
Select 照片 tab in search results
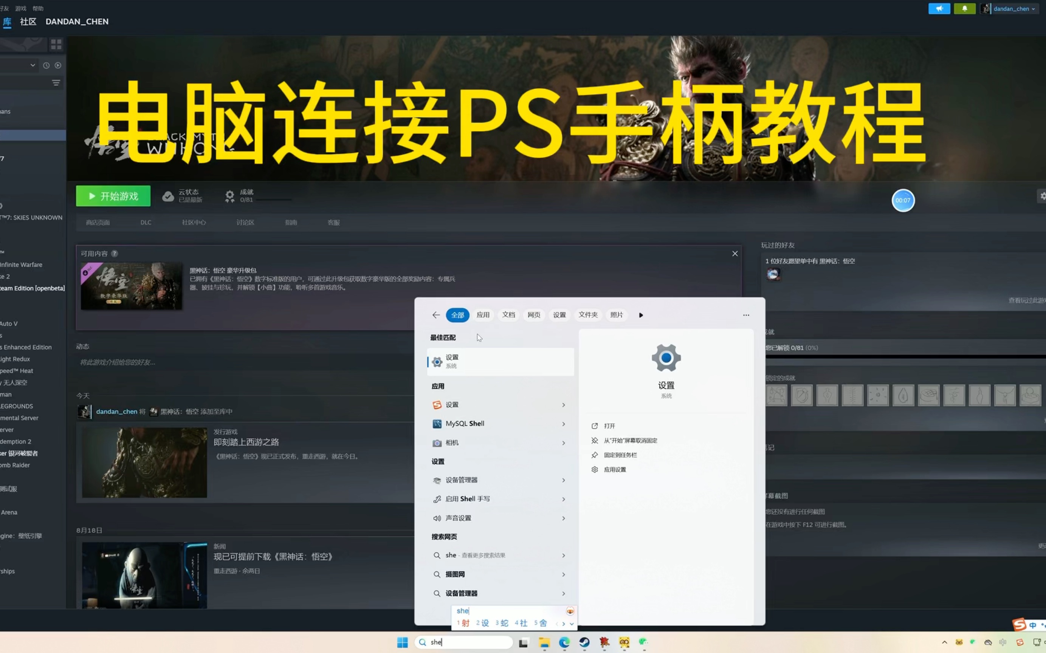coord(616,314)
